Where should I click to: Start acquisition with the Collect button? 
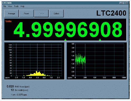coord(56,13)
